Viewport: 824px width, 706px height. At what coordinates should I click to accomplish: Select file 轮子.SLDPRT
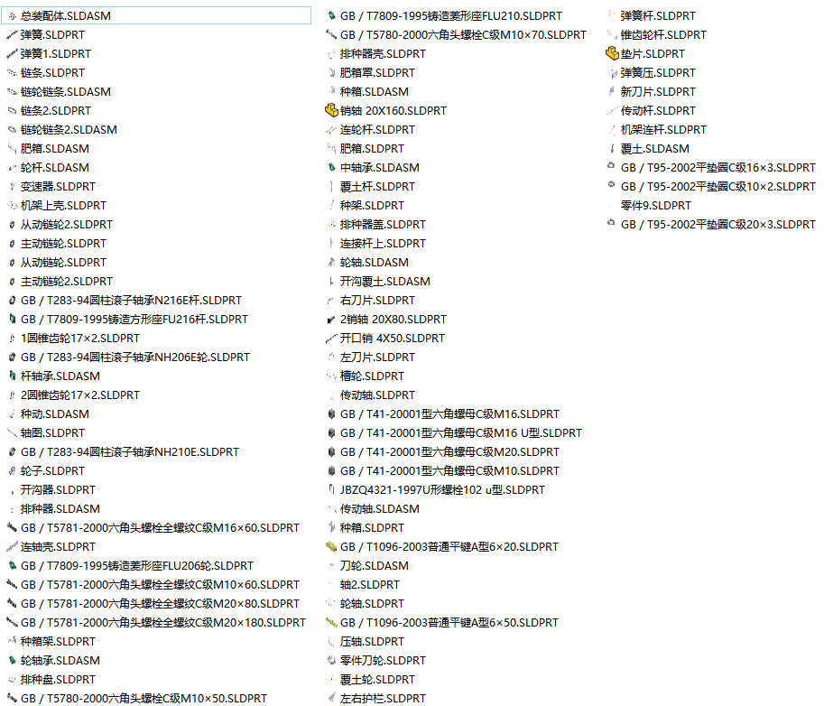(x=52, y=471)
